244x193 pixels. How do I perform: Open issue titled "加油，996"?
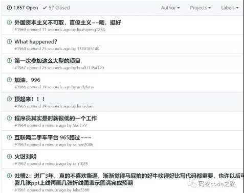(27, 80)
